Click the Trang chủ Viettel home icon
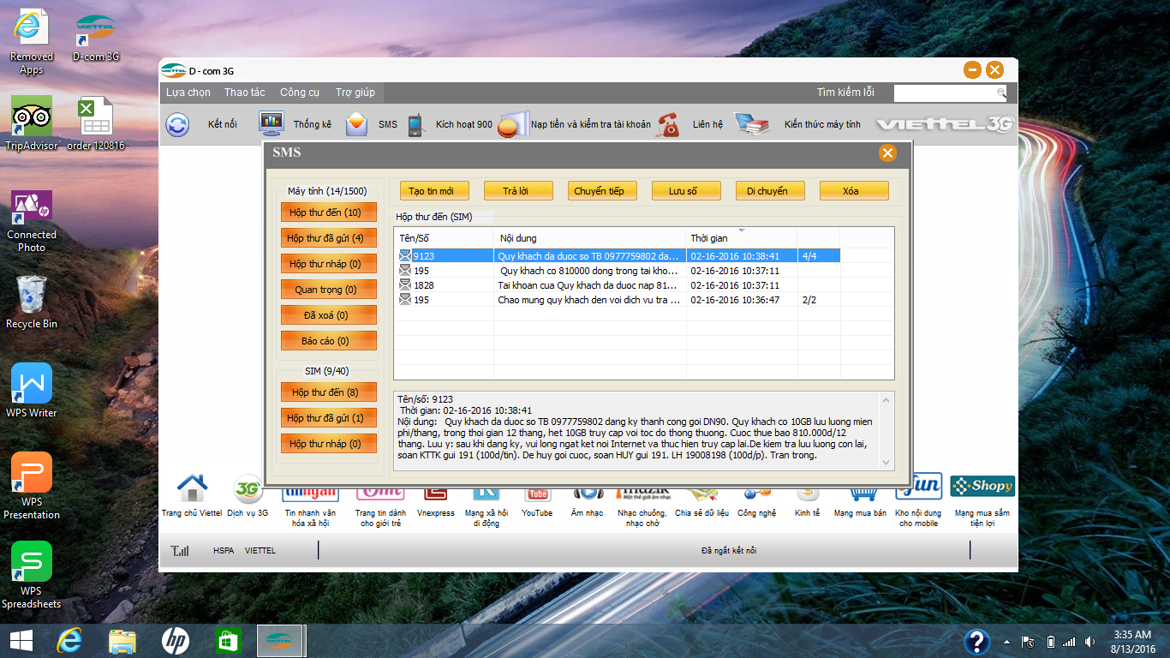 pyautogui.click(x=192, y=489)
